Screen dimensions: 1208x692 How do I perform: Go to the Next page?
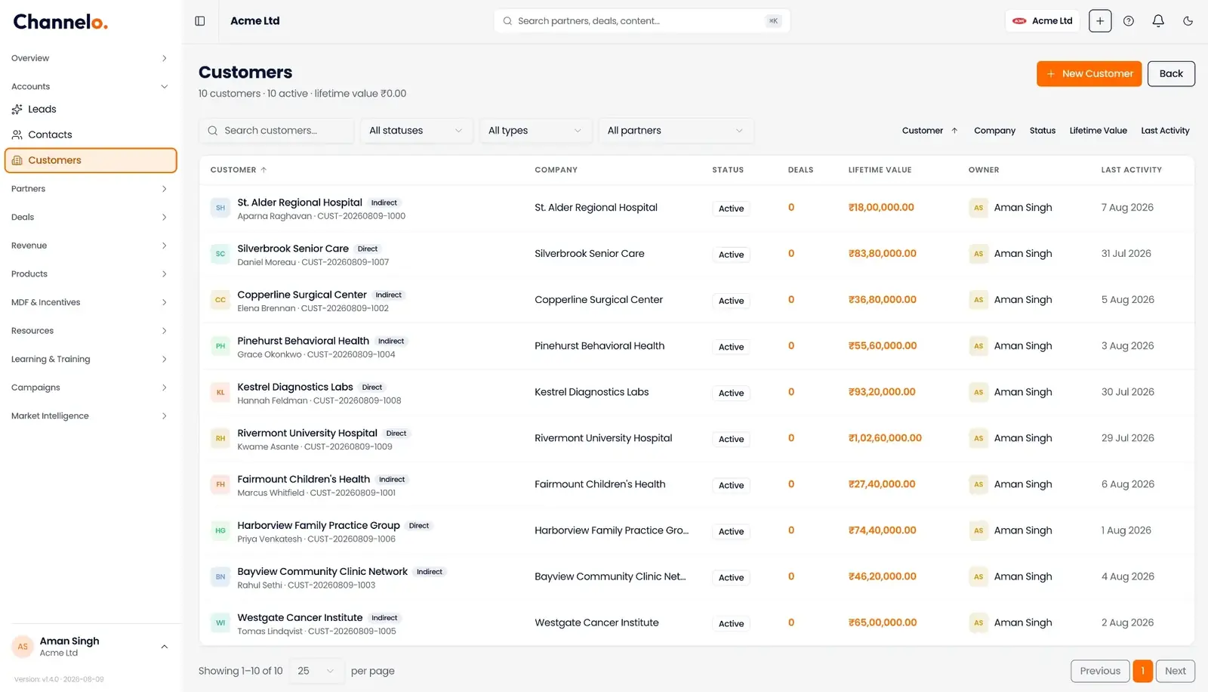pyautogui.click(x=1176, y=671)
